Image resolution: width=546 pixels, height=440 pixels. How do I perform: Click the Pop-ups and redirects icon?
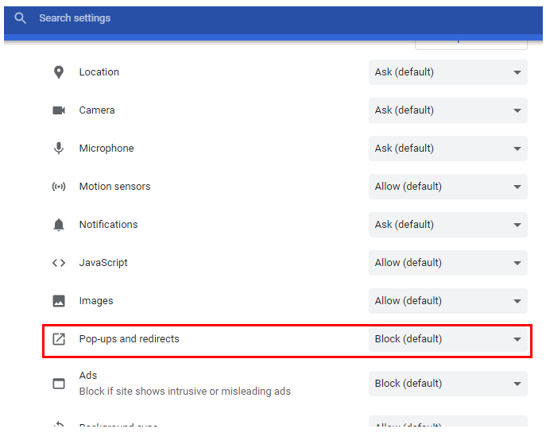pyautogui.click(x=59, y=339)
